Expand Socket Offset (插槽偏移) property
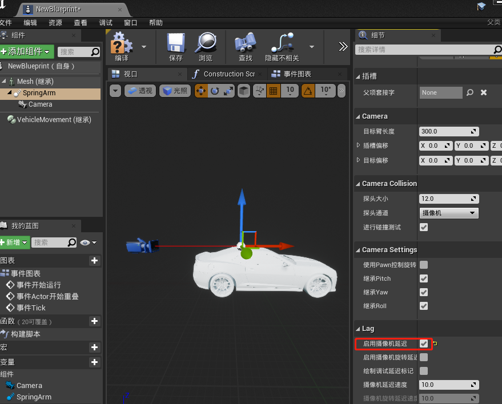Image resolution: width=502 pixels, height=404 pixels. click(358, 145)
